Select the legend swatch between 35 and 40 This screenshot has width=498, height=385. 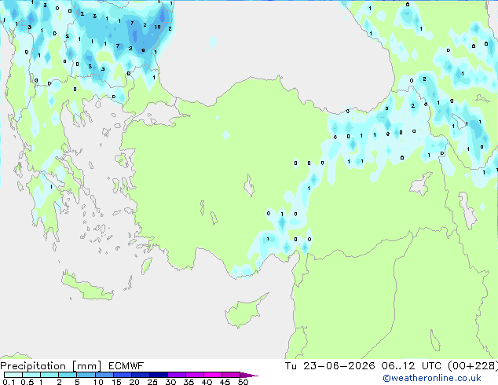click(x=195, y=375)
